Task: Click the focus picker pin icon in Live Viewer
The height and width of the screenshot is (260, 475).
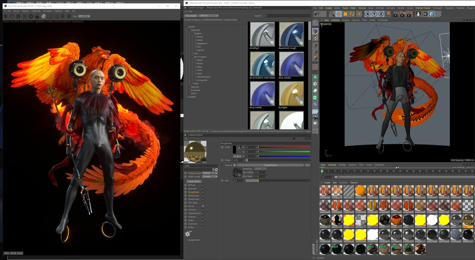Action: click(62, 16)
